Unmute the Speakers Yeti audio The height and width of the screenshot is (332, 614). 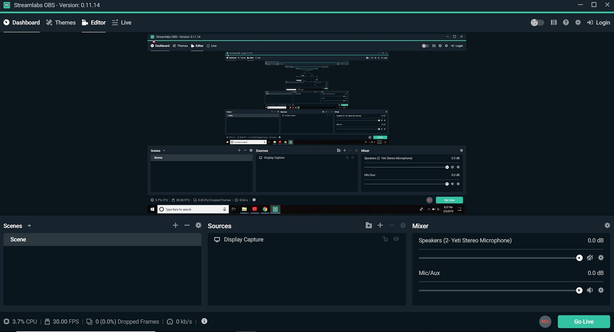[590, 258]
